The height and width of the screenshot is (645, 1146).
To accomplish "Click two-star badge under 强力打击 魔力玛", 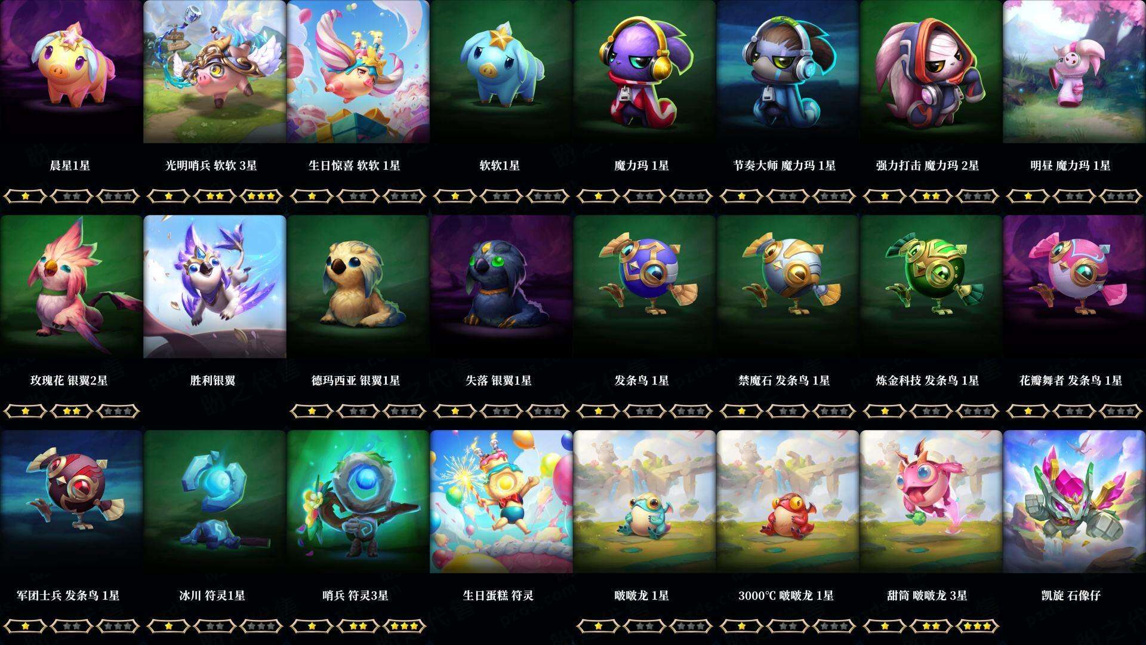I will click(931, 196).
